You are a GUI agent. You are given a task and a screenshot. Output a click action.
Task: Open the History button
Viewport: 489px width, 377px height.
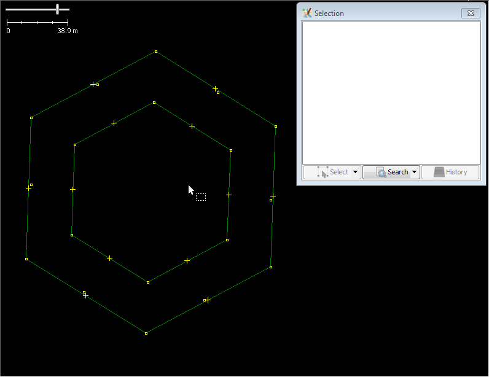coord(450,172)
